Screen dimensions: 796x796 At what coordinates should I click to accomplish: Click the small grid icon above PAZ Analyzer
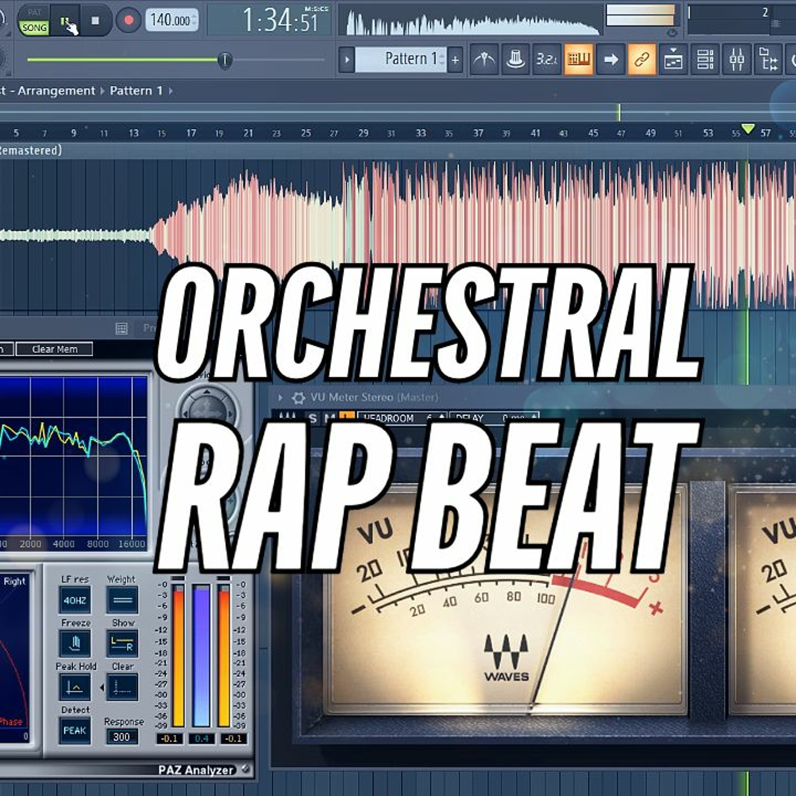122,328
